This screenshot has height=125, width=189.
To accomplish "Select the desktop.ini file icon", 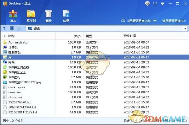I will click(x=5, y=87).
